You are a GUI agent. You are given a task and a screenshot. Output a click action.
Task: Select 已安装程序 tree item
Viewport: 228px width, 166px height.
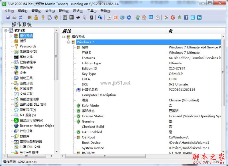pos(28,62)
